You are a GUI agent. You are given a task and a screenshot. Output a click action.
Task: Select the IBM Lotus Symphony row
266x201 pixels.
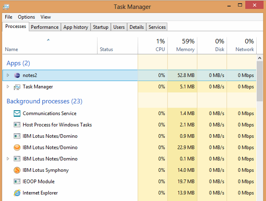click(129, 170)
